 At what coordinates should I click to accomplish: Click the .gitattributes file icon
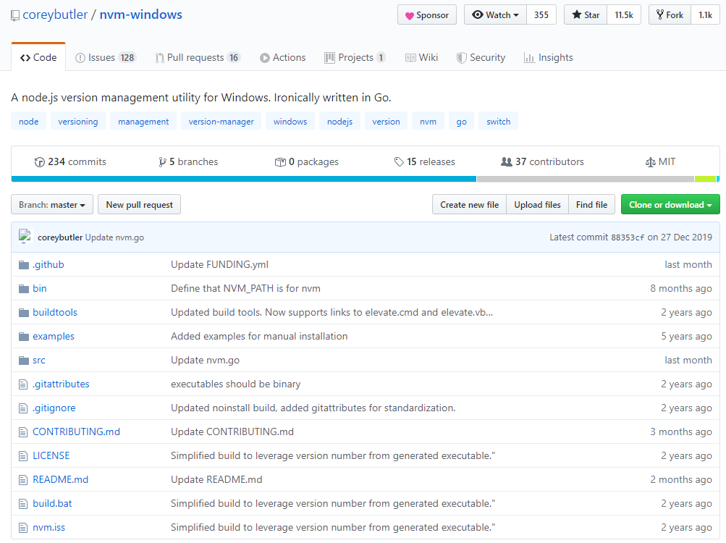coord(23,384)
